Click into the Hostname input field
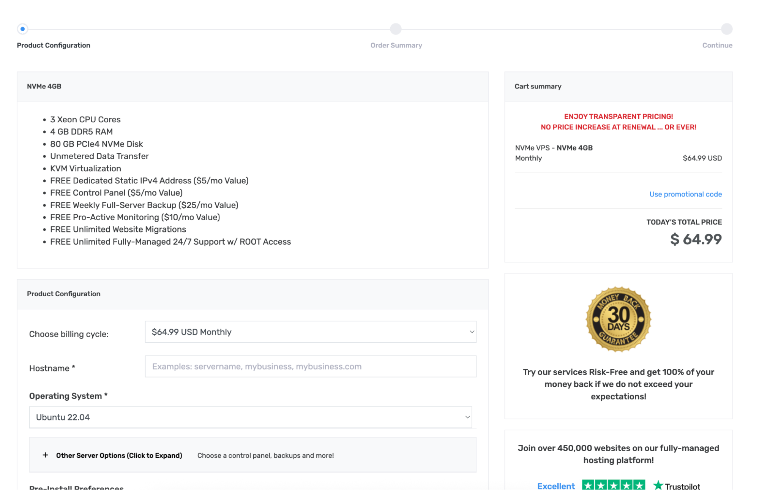Screen dimensions: 759x490 (x=311, y=367)
